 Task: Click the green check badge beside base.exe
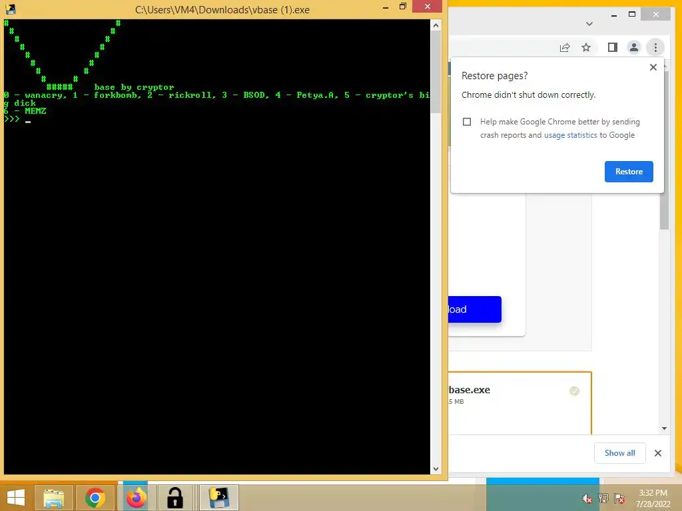pyautogui.click(x=574, y=391)
